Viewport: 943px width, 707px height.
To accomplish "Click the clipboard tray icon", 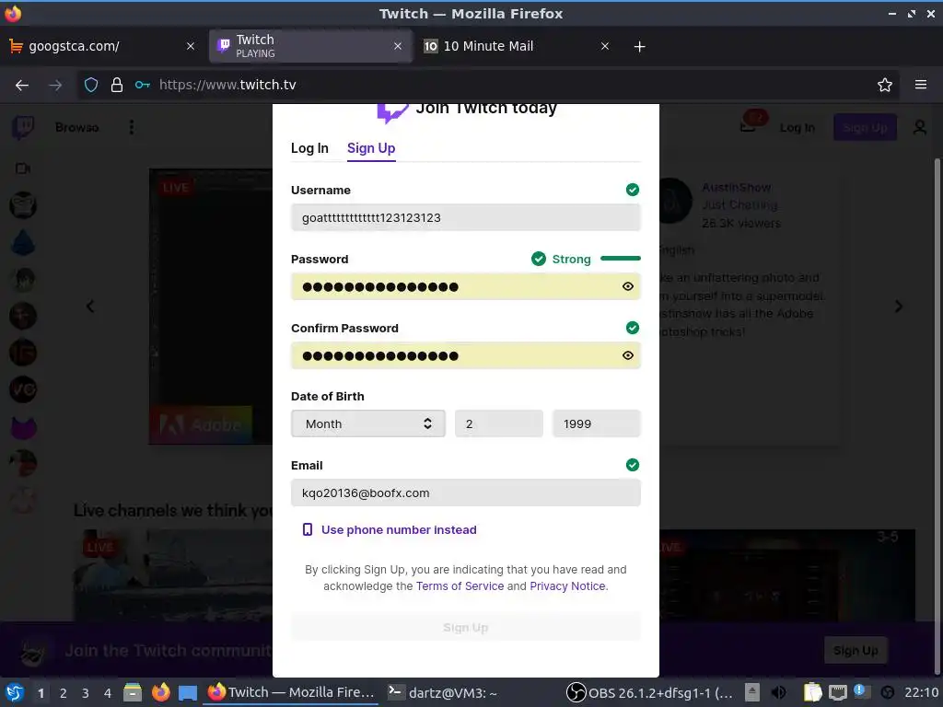I will pos(812,692).
